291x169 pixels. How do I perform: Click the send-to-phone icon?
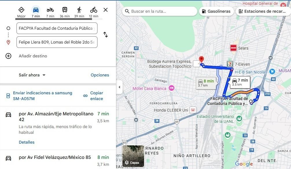click(8, 96)
